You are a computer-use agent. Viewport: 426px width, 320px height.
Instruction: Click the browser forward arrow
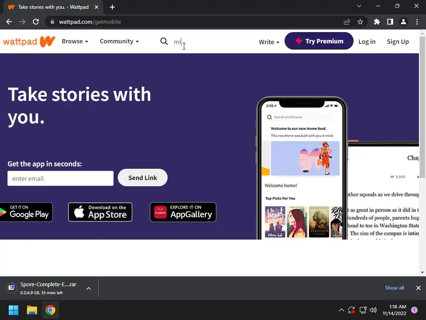point(22,22)
